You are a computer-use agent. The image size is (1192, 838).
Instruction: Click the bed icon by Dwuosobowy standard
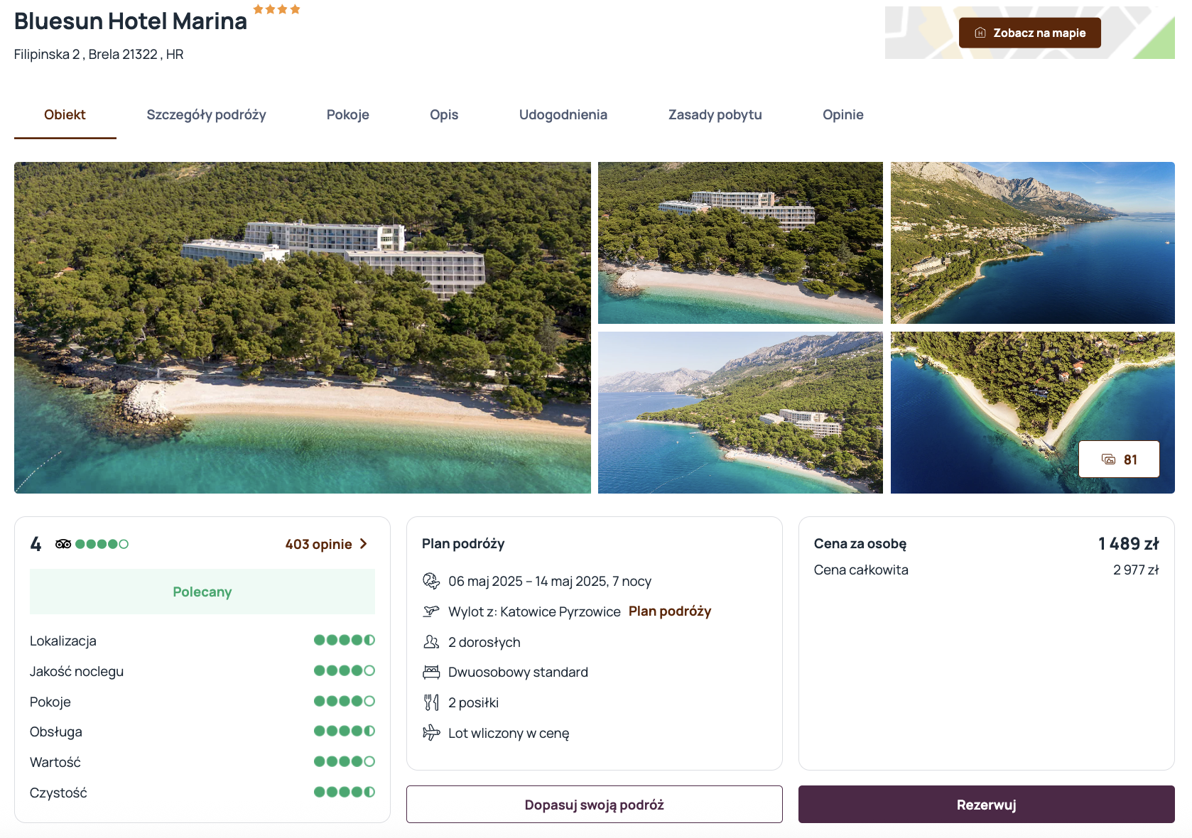431,672
